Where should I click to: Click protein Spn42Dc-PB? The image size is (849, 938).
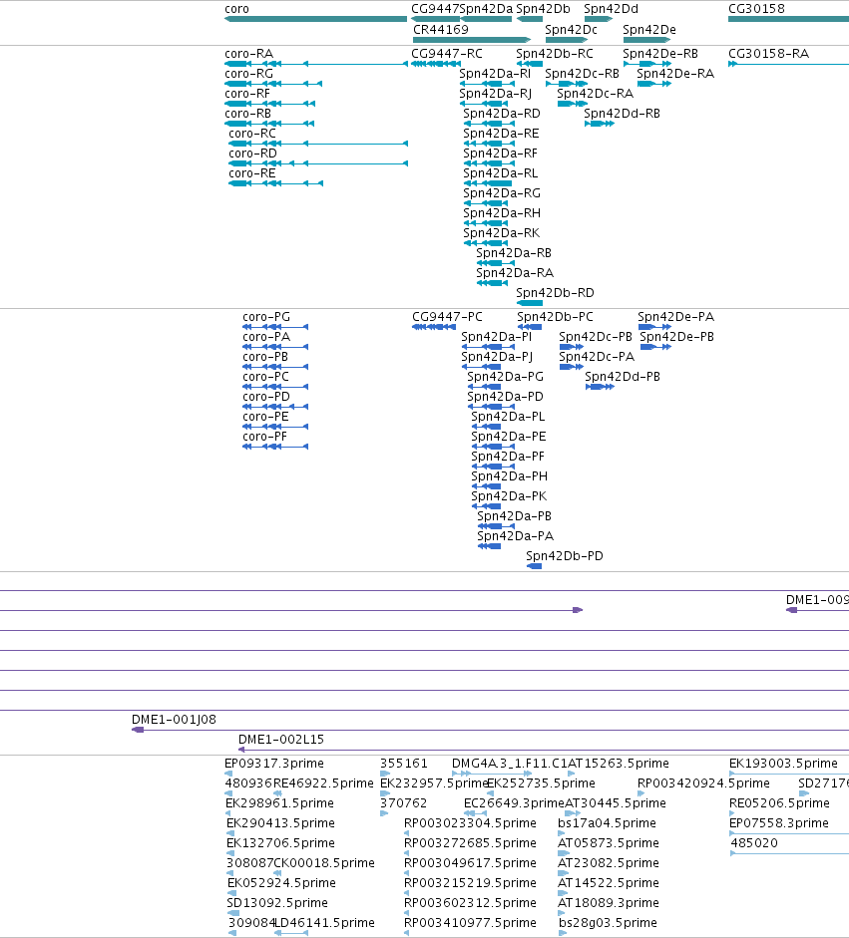click(x=572, y=347)
